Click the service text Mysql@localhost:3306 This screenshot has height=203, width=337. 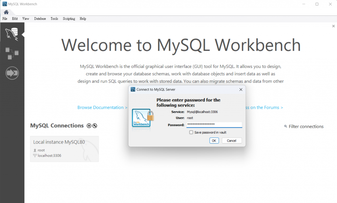(x=202, y=112)
